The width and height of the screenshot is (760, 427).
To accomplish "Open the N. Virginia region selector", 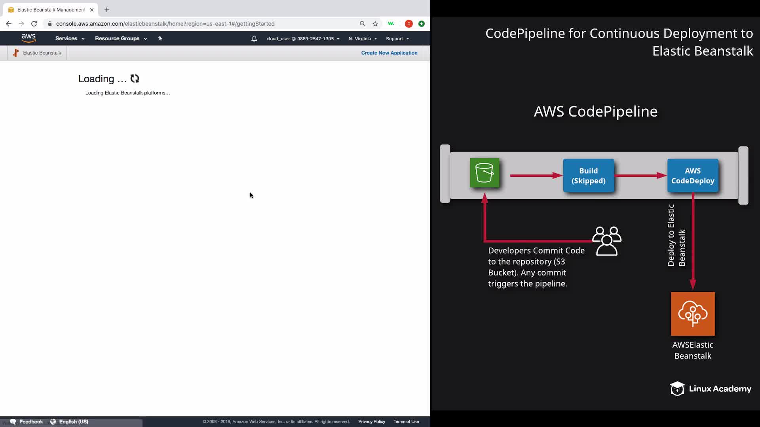I will (x=363, y=39).
